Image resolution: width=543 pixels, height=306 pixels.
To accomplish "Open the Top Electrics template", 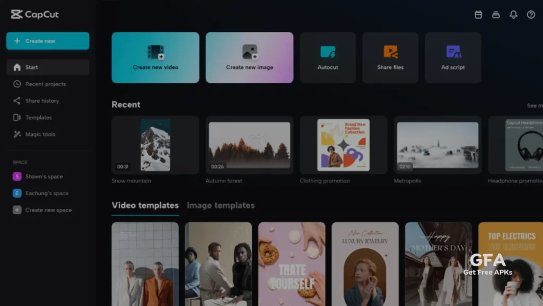I will point(511,264).
